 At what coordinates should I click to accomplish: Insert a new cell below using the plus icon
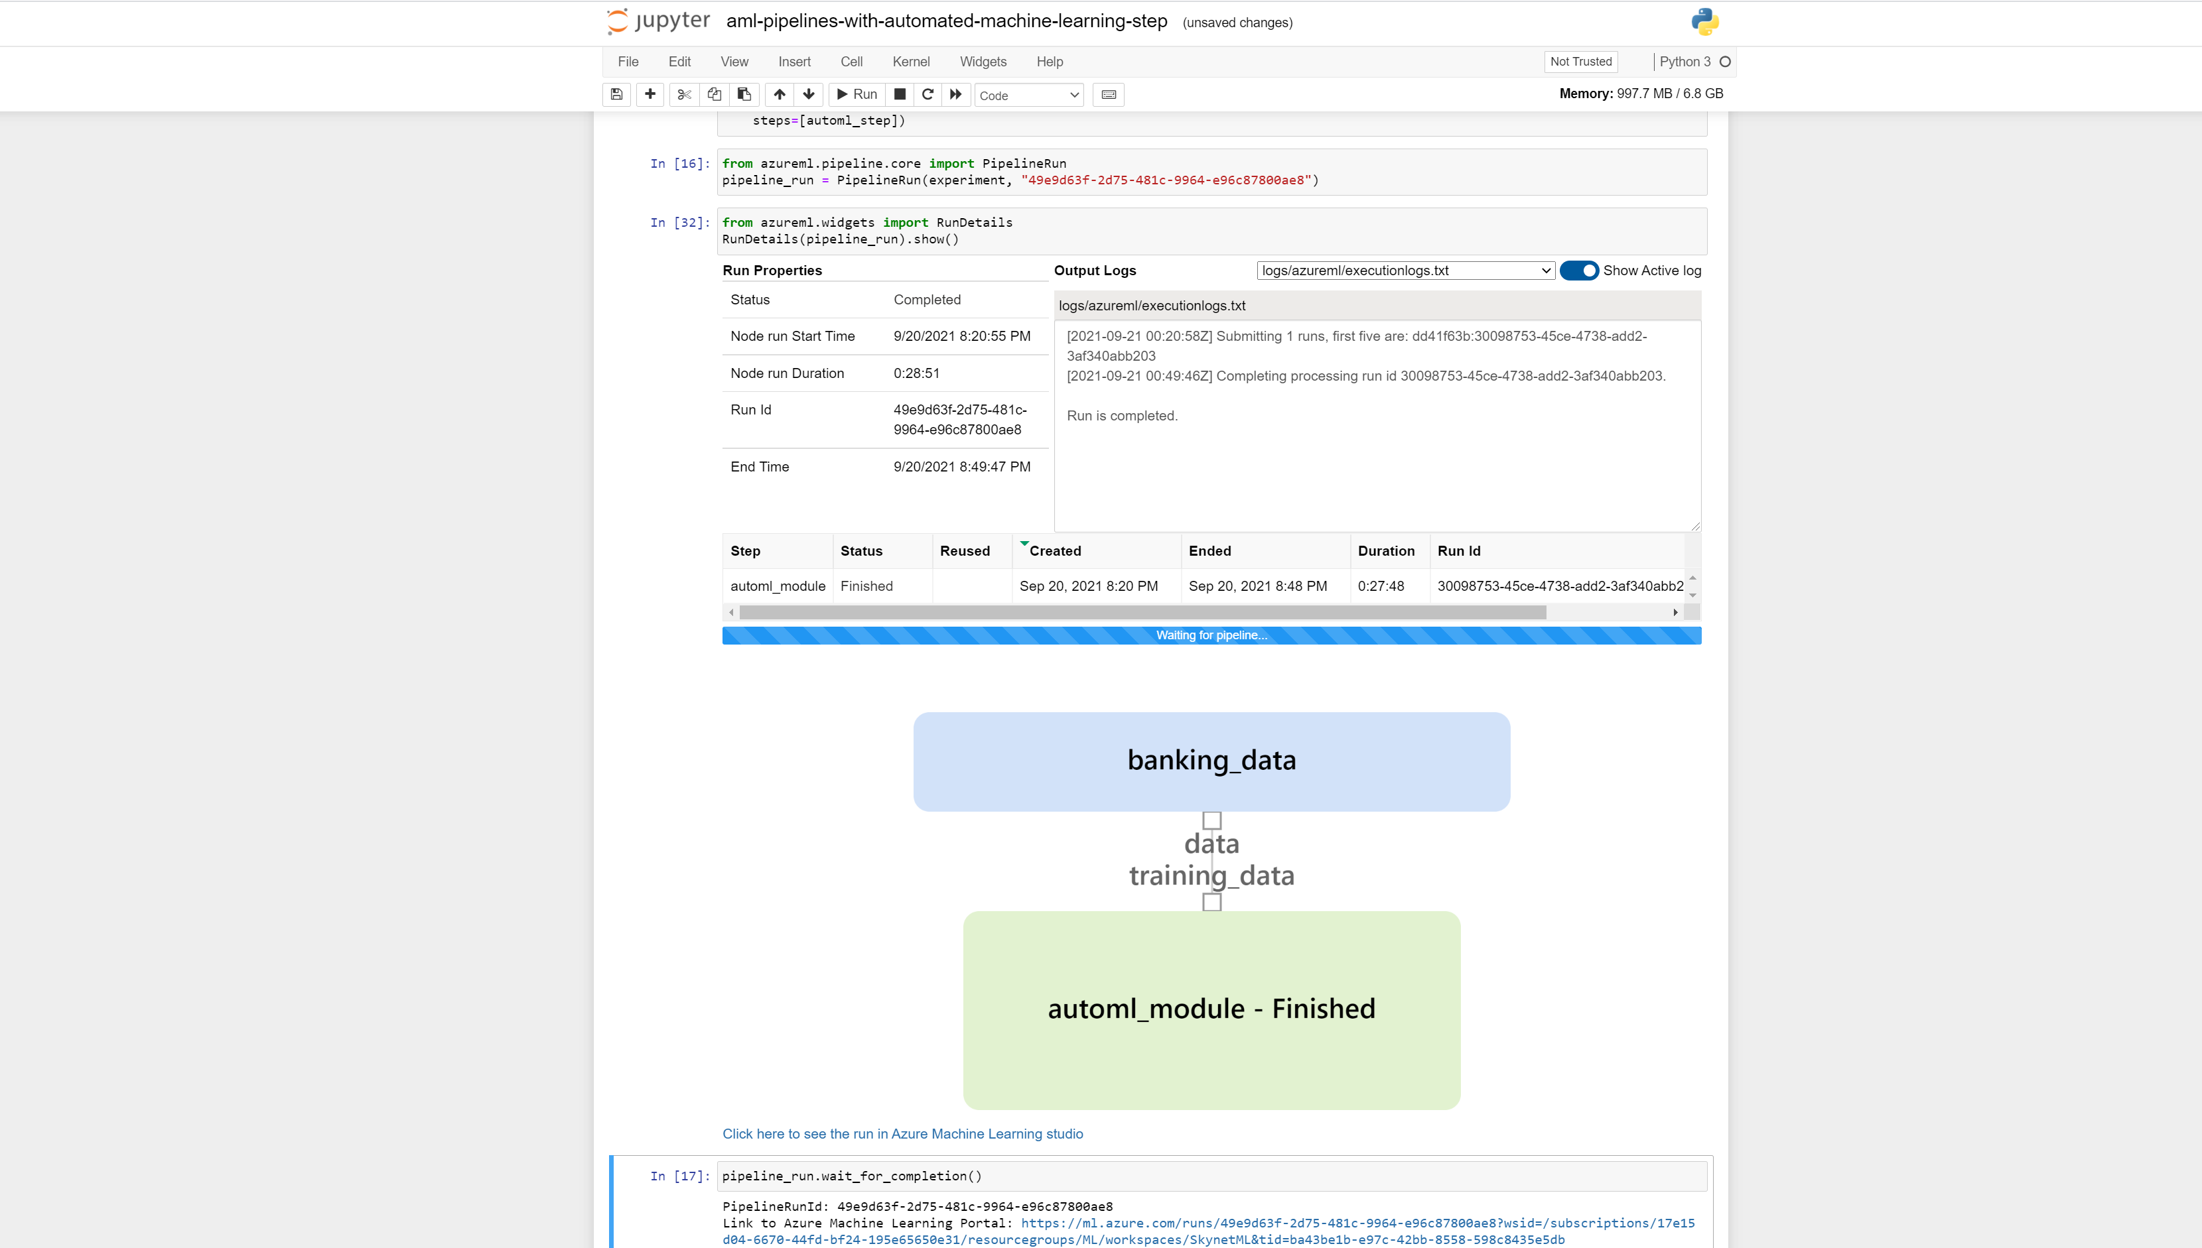click(649, 94)
